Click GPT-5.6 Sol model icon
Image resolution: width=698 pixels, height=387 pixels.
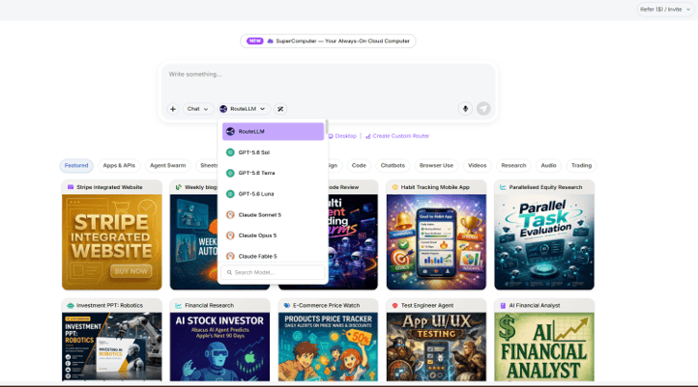click(x=230, y=152)
